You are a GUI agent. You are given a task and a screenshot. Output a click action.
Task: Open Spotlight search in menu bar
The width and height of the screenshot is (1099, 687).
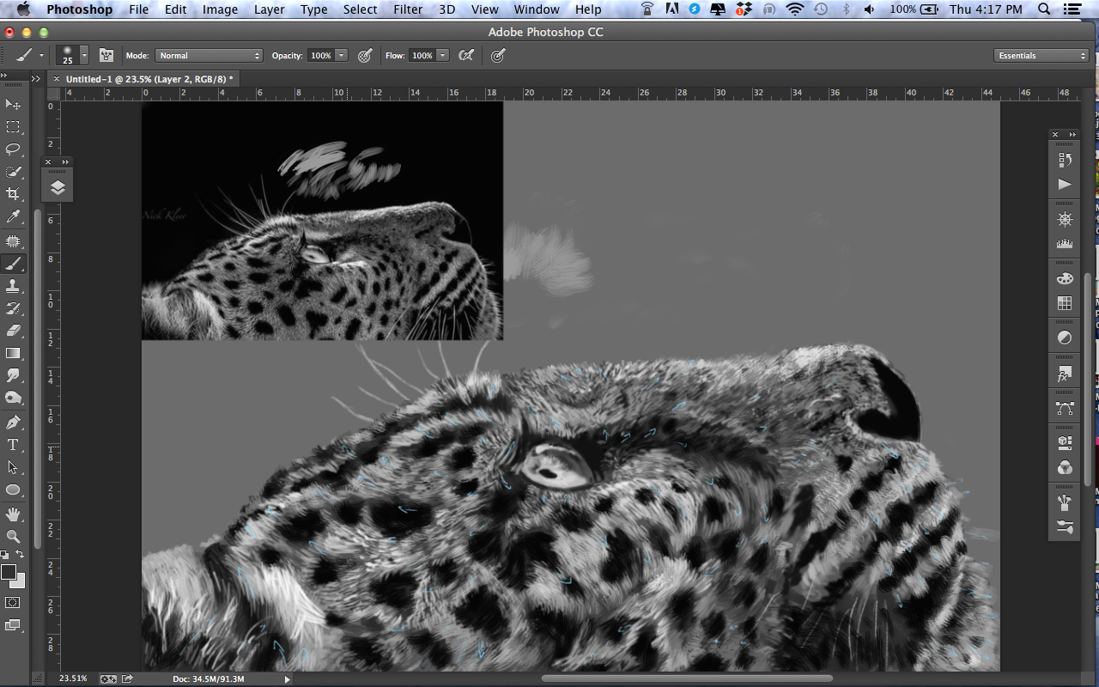tap(1044, 9)
